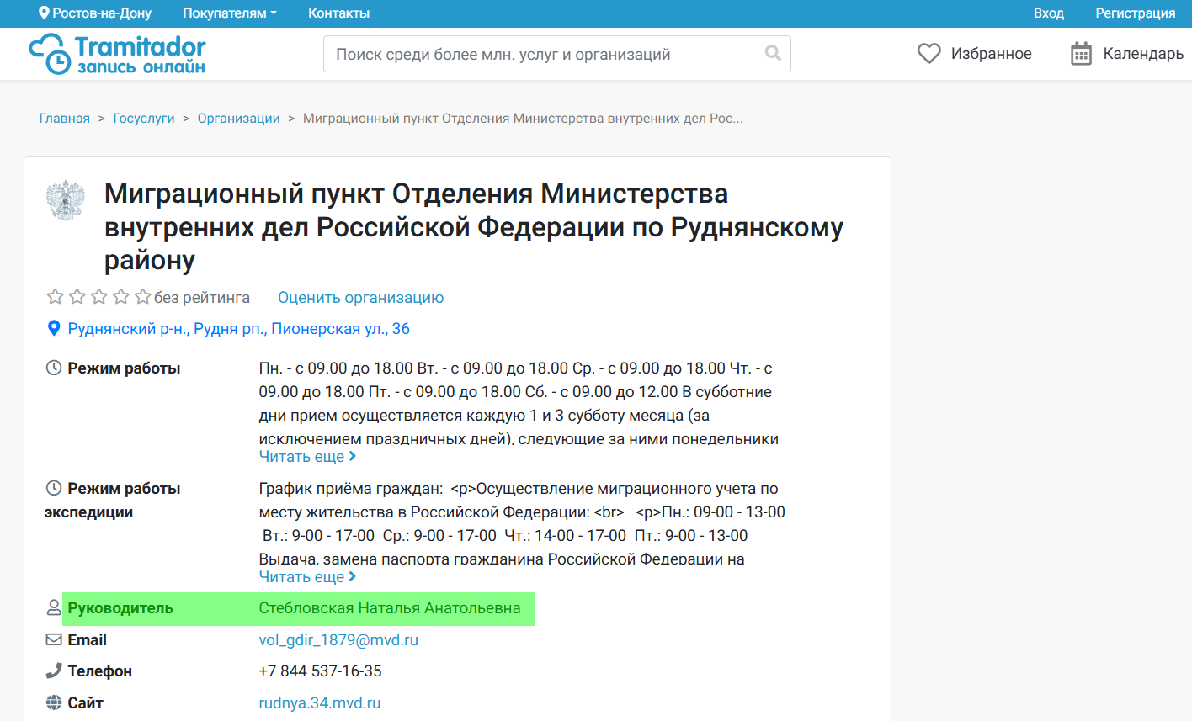Click the globe icon beside Сайт
This screenshot has height=721, width=1192.
(x=53, y=702)
